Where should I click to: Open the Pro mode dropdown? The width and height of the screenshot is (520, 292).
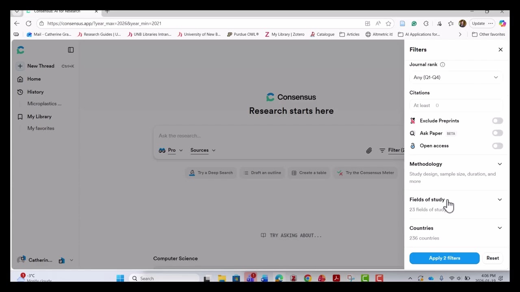[171, 150]
